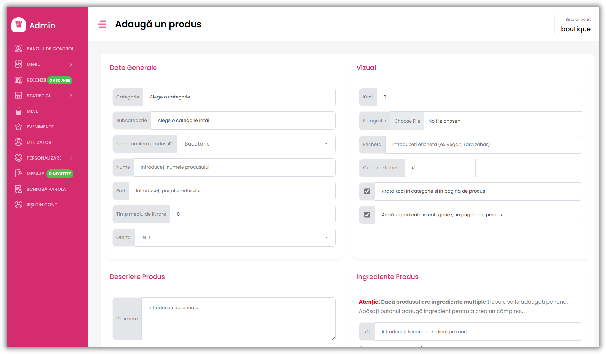
Task: Click the Evenimente star icon
Action: pyautogui.click(x=19, y=127)
